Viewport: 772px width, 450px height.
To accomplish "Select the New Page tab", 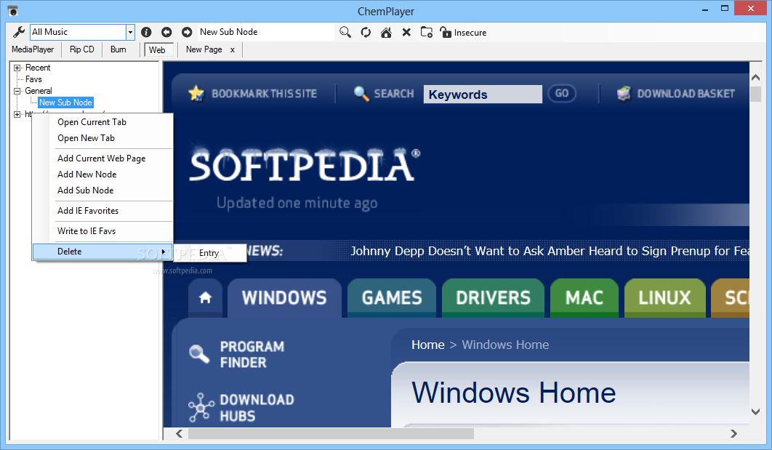I will point(204,49).
